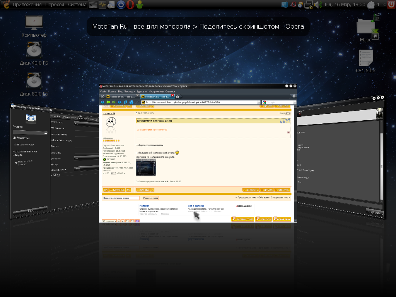Click the ЦИТАТА button under the post
Viewport: 396px width, 297px height.
[x=267, y=189]
